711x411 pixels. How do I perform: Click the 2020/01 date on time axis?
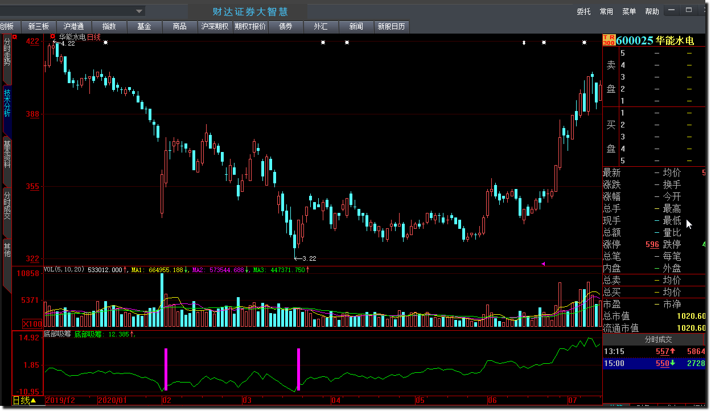tap(112, 400)
